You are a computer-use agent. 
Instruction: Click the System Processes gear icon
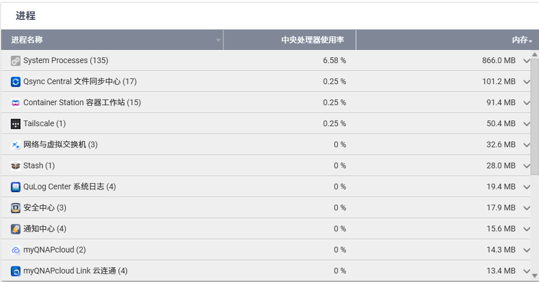pyautogui.click(x=15, y=61)
